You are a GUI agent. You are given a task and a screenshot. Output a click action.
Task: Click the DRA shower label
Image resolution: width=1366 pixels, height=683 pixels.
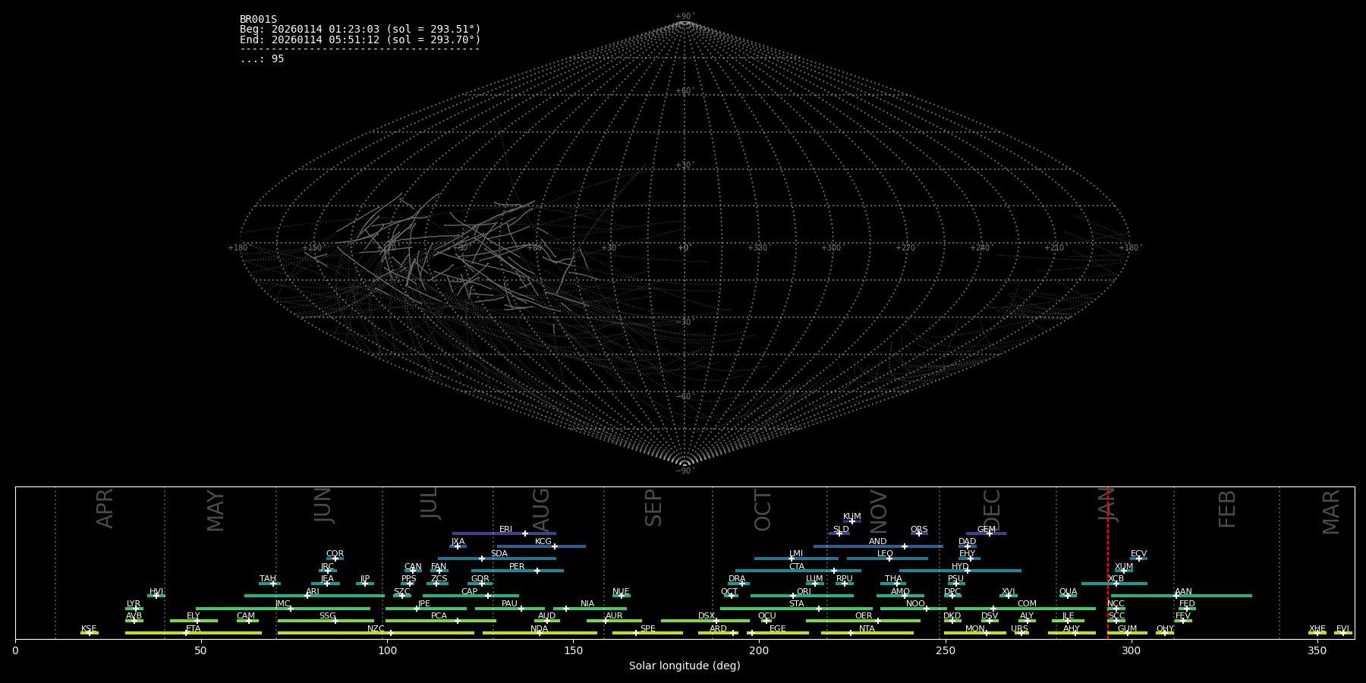tap(737, 579)
